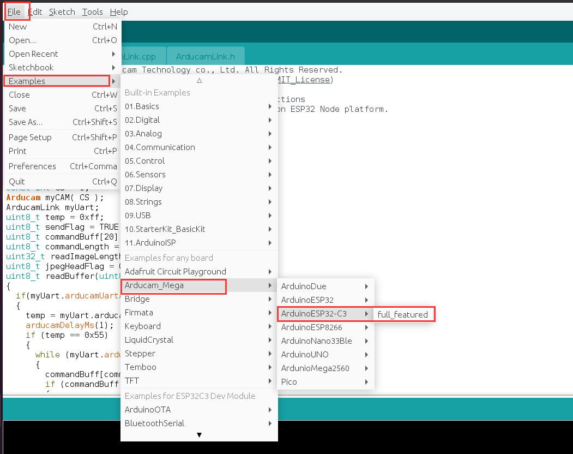This screenshot has width=573, height=454.
Task: Open the Help menu
Action: 119,12
